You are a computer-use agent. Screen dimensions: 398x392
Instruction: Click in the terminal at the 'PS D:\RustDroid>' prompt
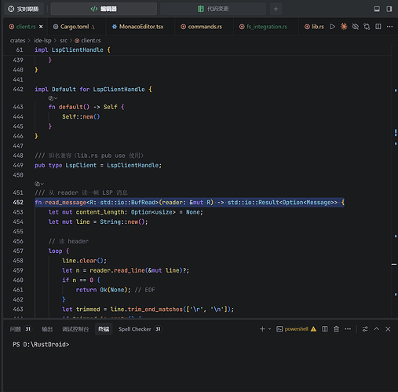tap(41, 344)
